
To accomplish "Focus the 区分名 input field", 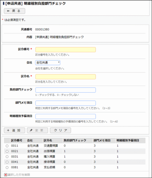I will [65, 77].
